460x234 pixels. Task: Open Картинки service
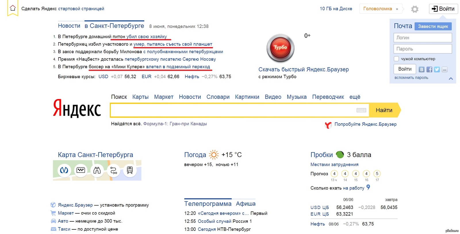[247, 97]
